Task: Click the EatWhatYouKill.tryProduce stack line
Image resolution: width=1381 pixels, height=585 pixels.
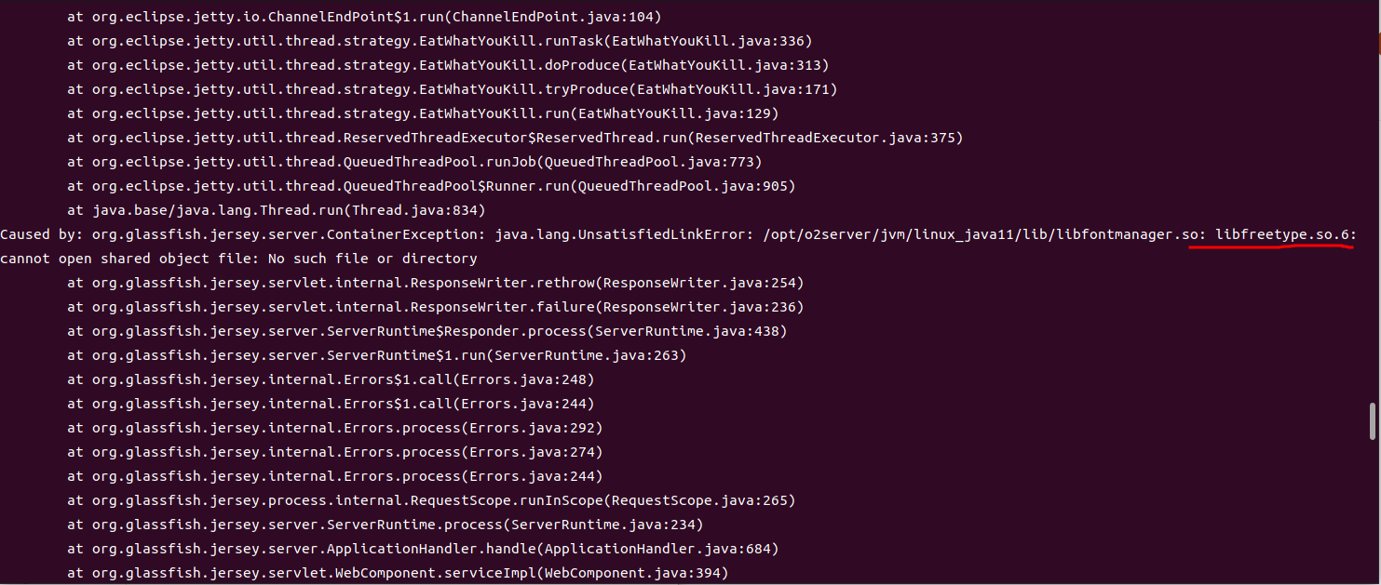Action: pyautogui.click(x=452, y=89)
